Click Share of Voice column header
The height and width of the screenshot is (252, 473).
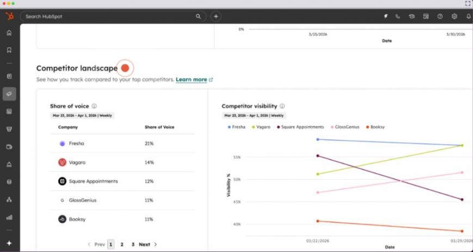point(159,127)
